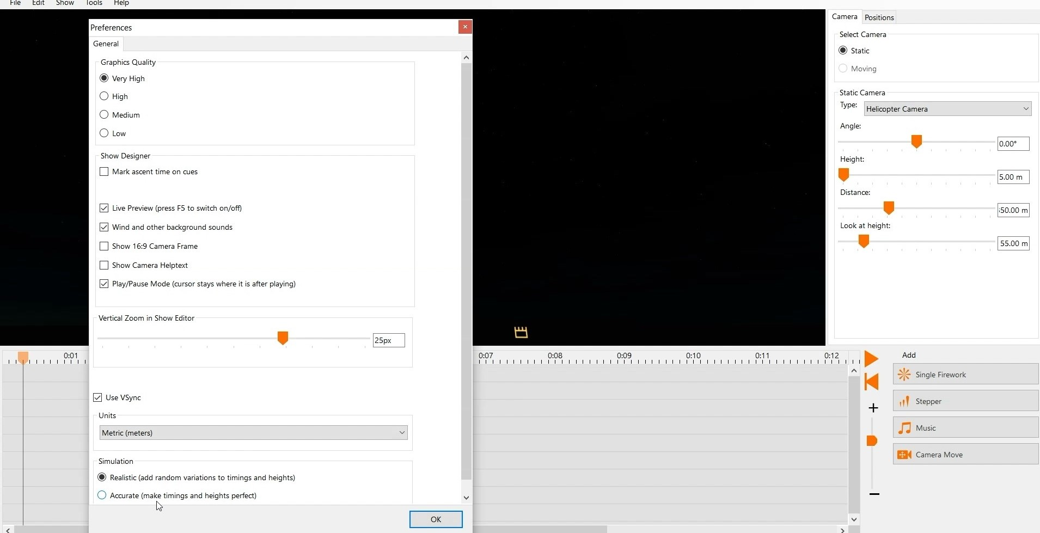Open the File menu
Image resolution: width=1040 pixels, height=533 pixels.
(15, 3)
